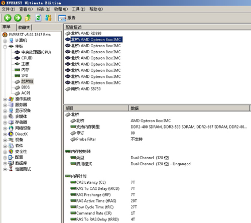The height and width of the screenshot is (223, 251).
Task: Click the 安全性 shield icon
Action: 11,152
